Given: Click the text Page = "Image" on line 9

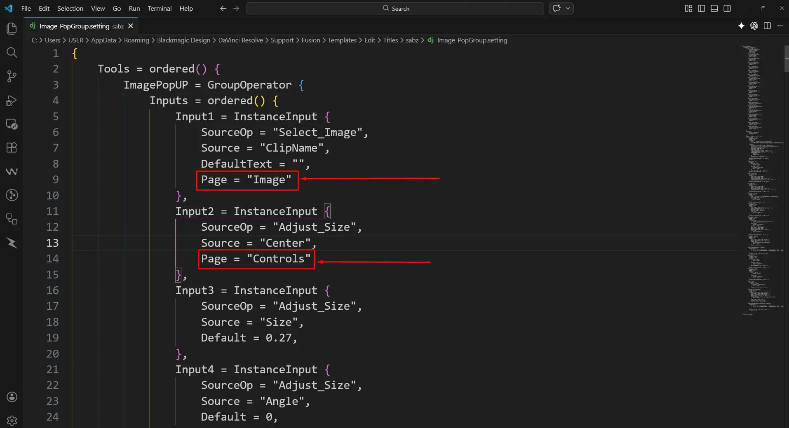Looking at the screenshot, I should 246,180.
